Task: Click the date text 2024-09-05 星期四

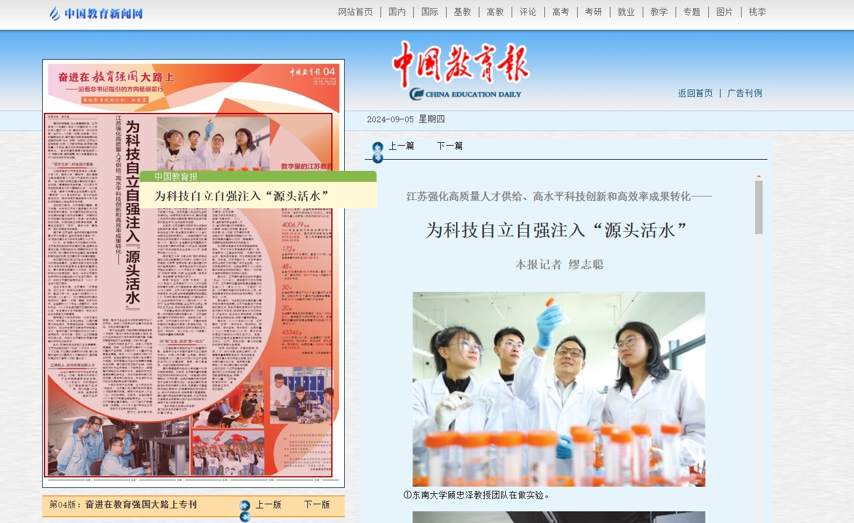Action: coord(406,119)
